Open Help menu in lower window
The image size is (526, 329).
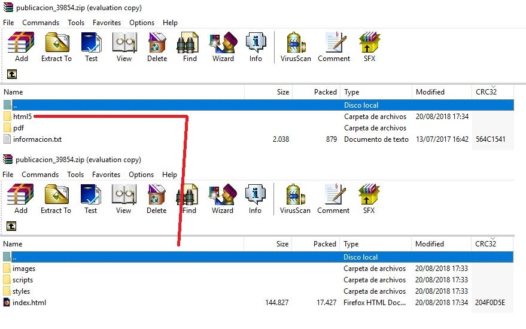pos(169,175)
